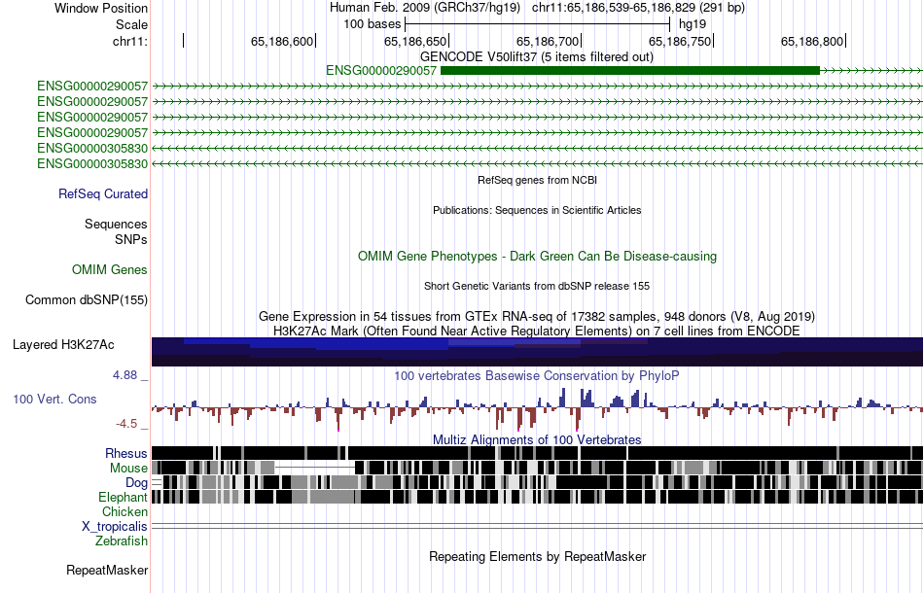This screenshot has width=924, height=593.
Task: Click the SNPs track label
Action: (131, 240)
